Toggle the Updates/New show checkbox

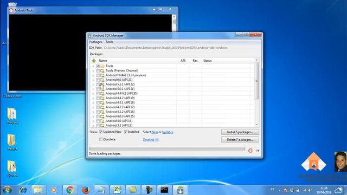pyautogui.click(x=101, y=132)
